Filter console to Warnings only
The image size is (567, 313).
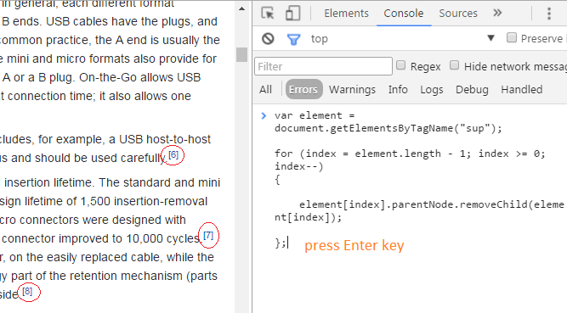click(x=352, y=90)
